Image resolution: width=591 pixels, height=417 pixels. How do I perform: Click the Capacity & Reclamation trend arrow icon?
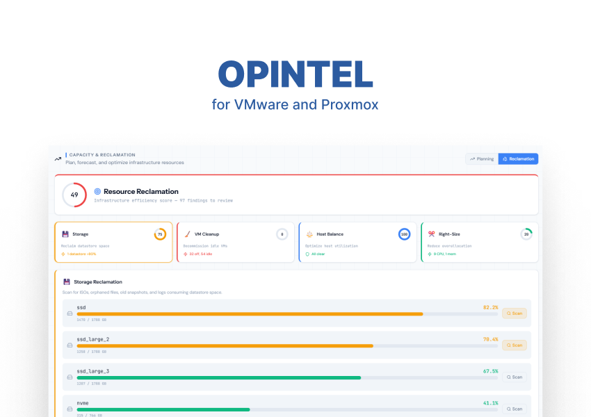click(x=58, y=159)
